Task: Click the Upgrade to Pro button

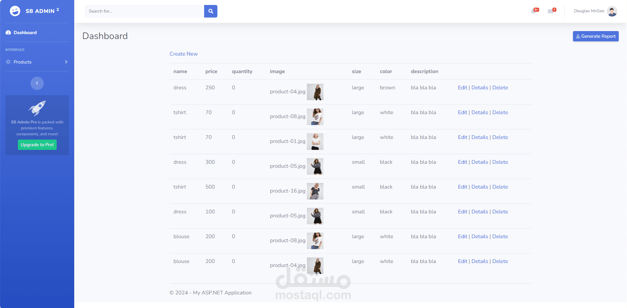Action: (37, 145)
